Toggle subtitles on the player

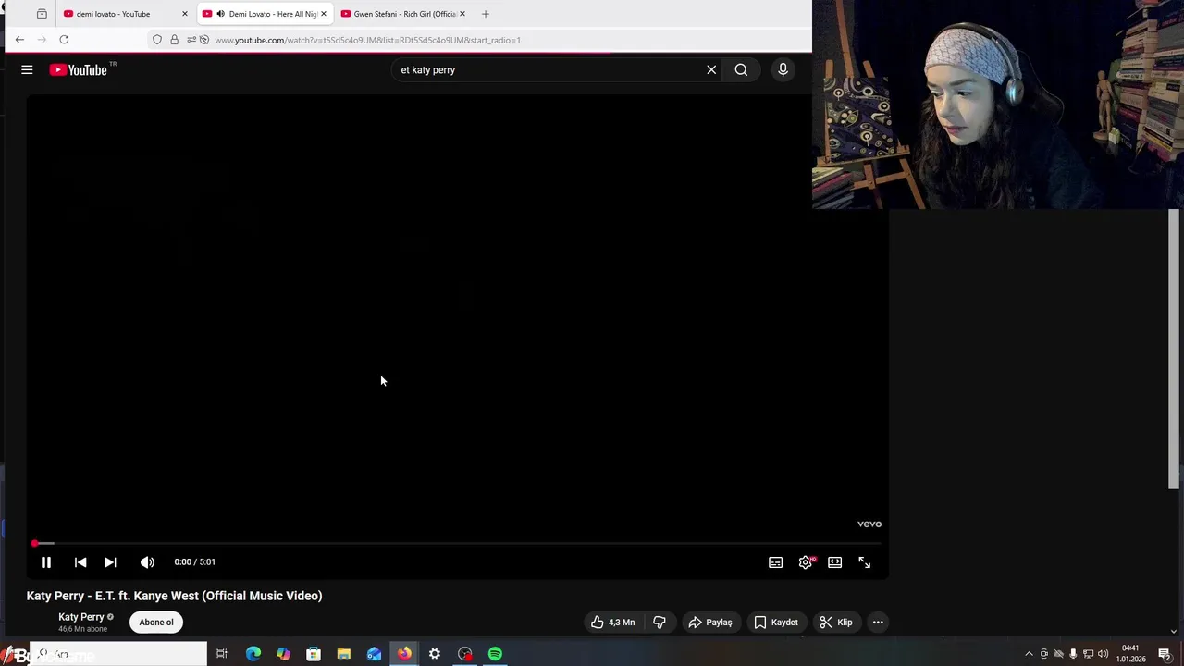[x=775, y=561]
